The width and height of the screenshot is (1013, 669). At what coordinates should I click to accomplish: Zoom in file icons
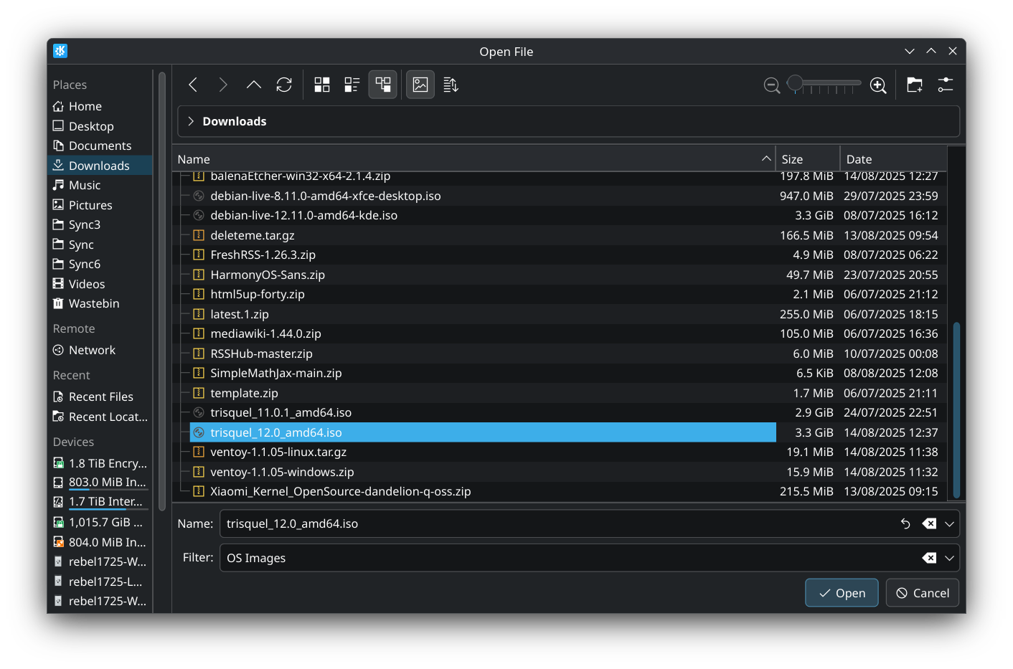click(878, 86)
